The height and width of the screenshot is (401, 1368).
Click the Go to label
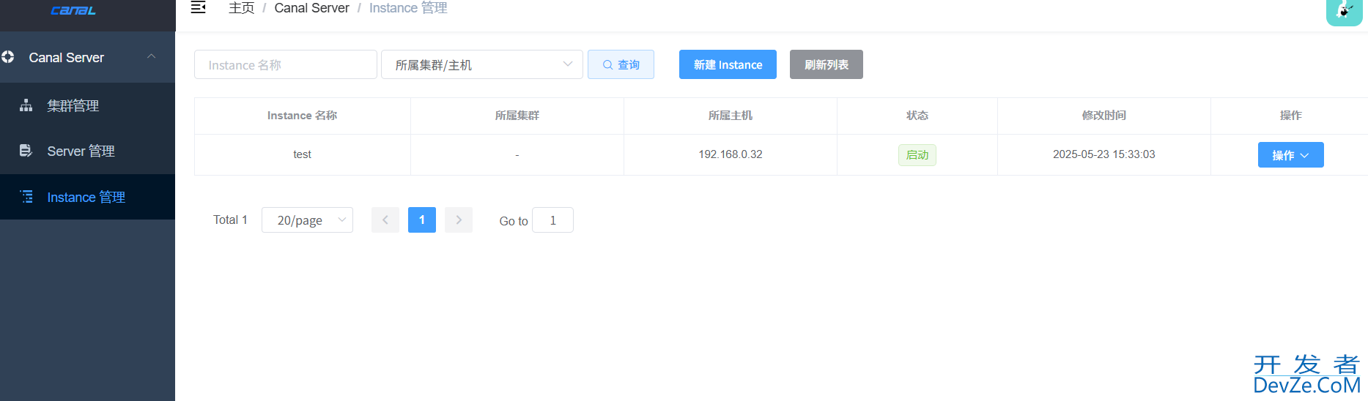tap(514, 221)
